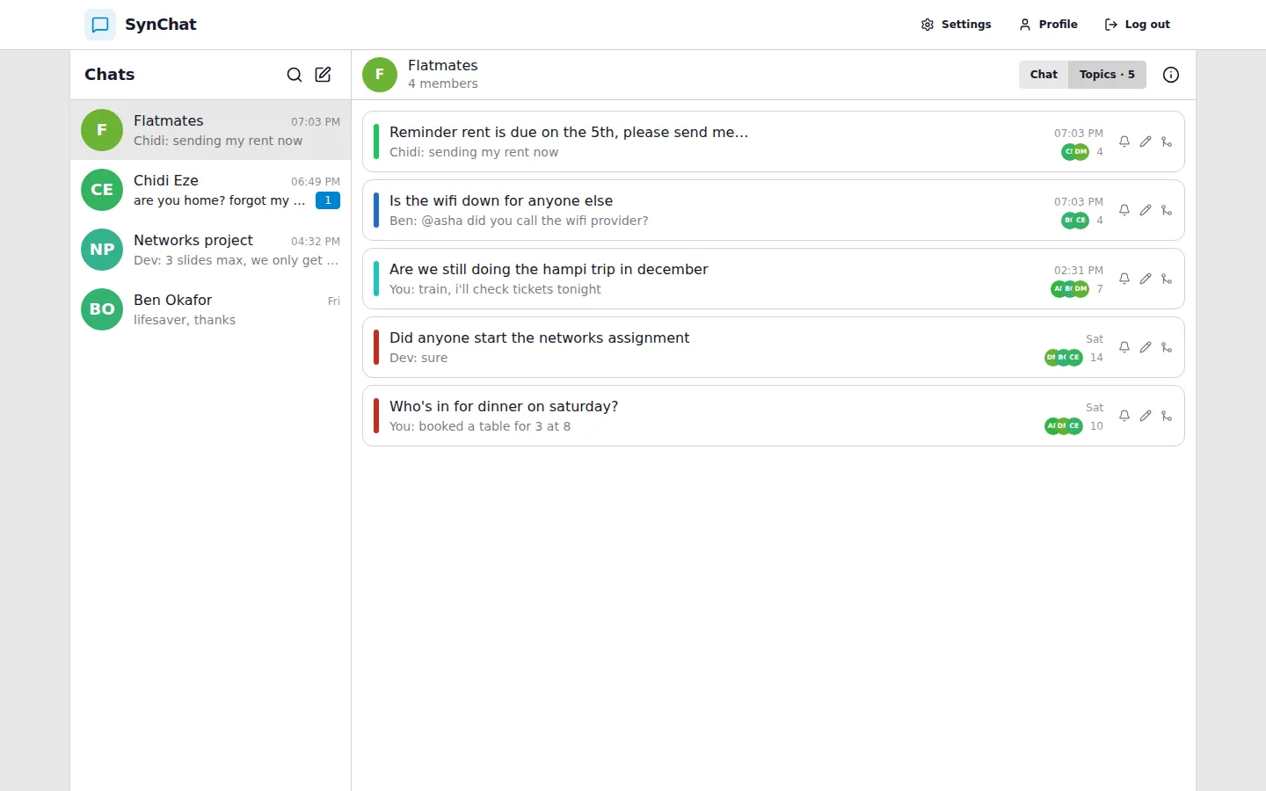1266x791 pixels.
Task: Click the teal color bar on hampi topic
Action: click(x=376, y=279)
